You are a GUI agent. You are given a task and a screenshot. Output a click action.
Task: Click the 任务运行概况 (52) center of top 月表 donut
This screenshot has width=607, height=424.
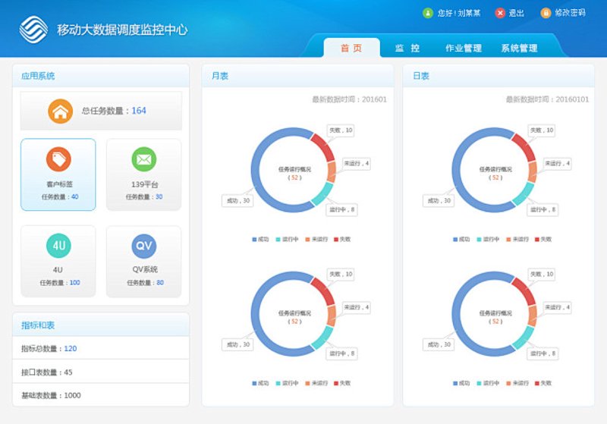(x=294, y=173)
